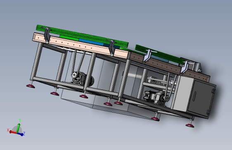Pick the rightmost red leveling foot

[190, 126]
